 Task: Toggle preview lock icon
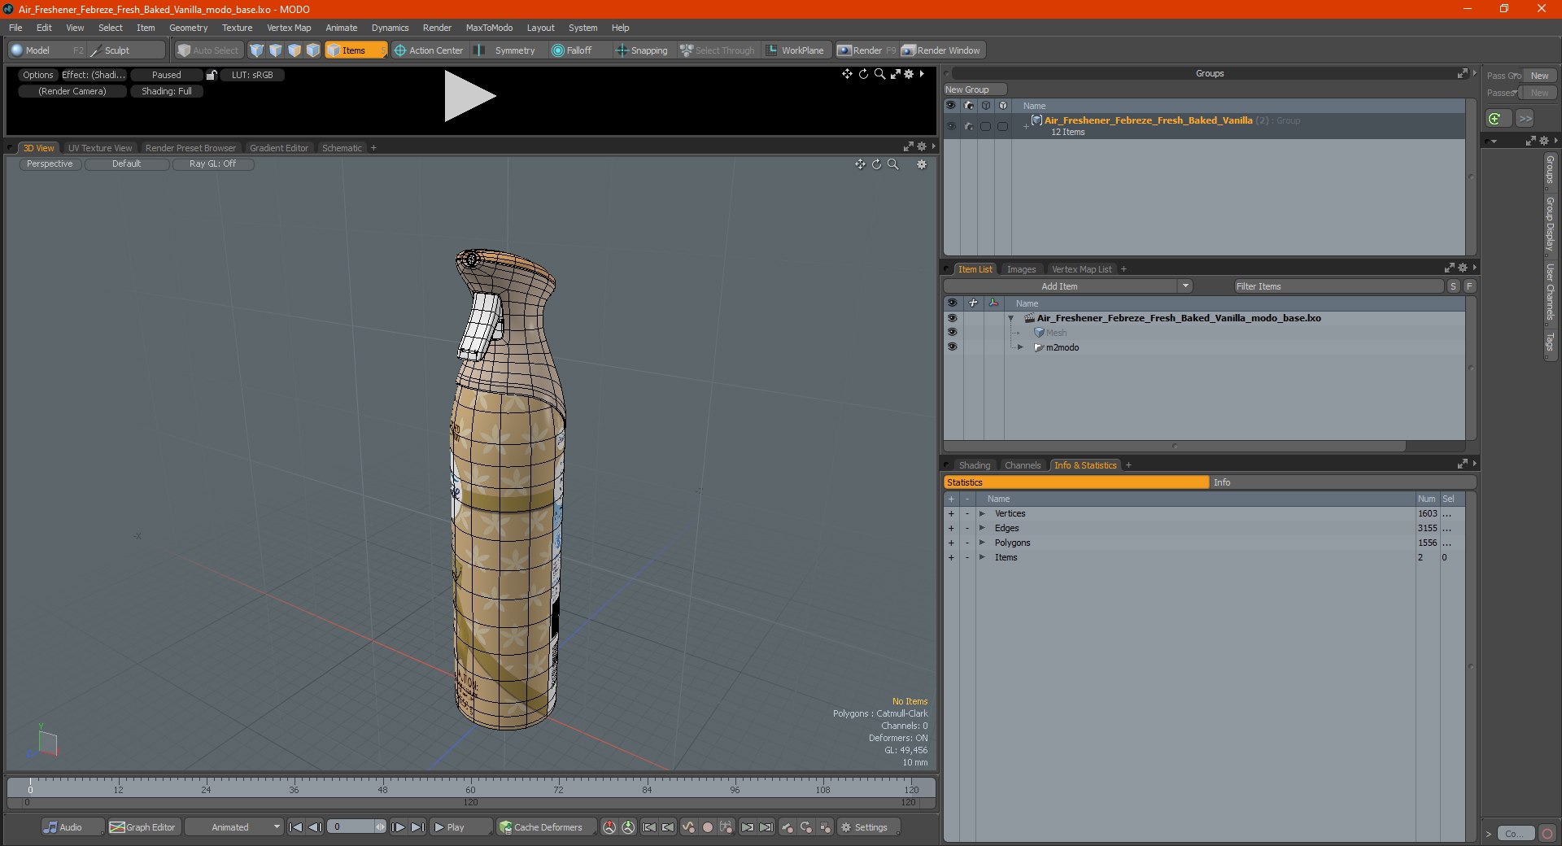coord(212,75)
